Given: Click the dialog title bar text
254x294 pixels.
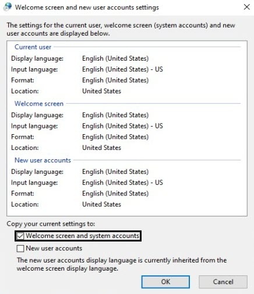Looking at the screenshot, I should [87, 8].
